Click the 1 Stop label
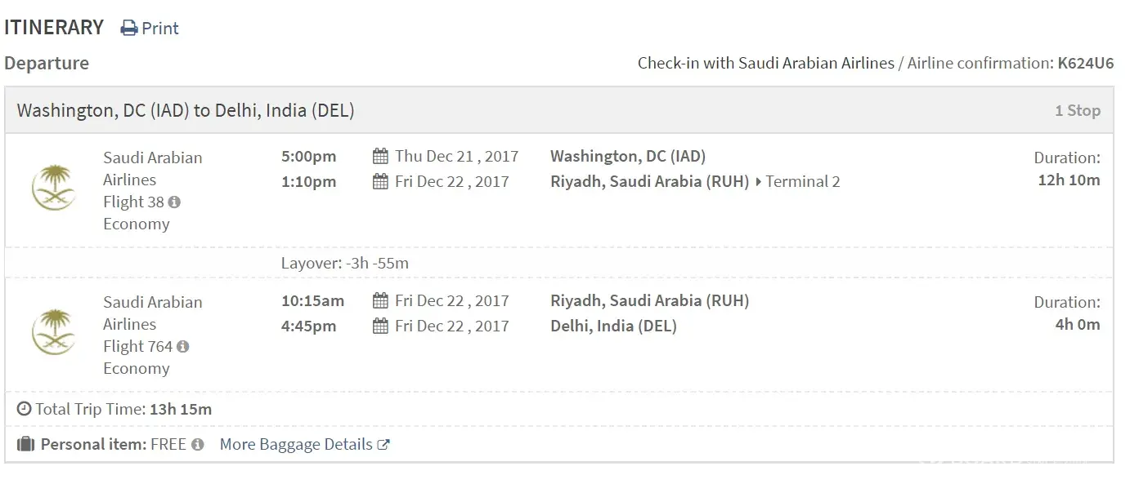Screen dimensions: 1130x484 pos(1077,111)
